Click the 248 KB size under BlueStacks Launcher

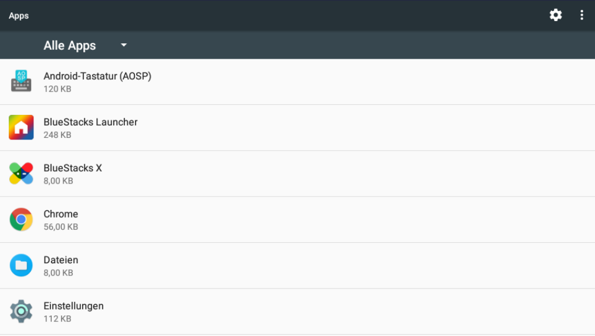coord(58,135)
